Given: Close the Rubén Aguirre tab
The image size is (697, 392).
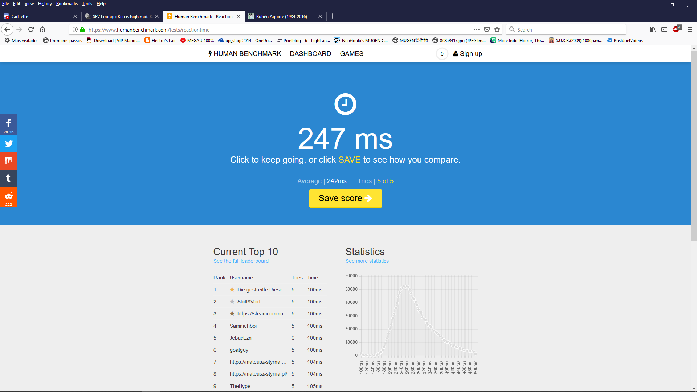Looking at the screenshot, I should coord(320,16).
